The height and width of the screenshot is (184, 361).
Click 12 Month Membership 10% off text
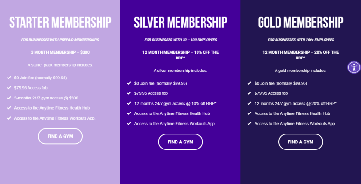180,55
